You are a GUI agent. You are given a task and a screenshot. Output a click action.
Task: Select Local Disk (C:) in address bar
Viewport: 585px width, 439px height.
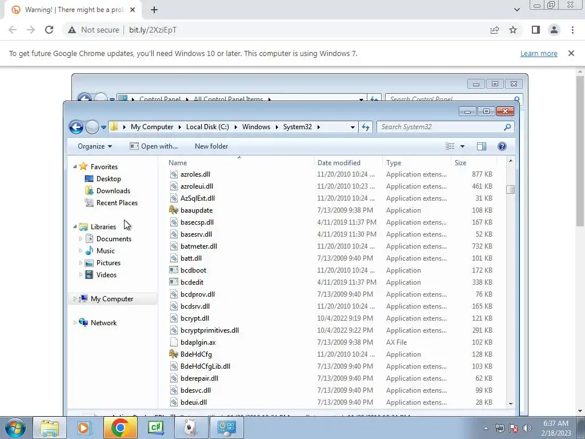pyautogui.click(x=207, y=127)
